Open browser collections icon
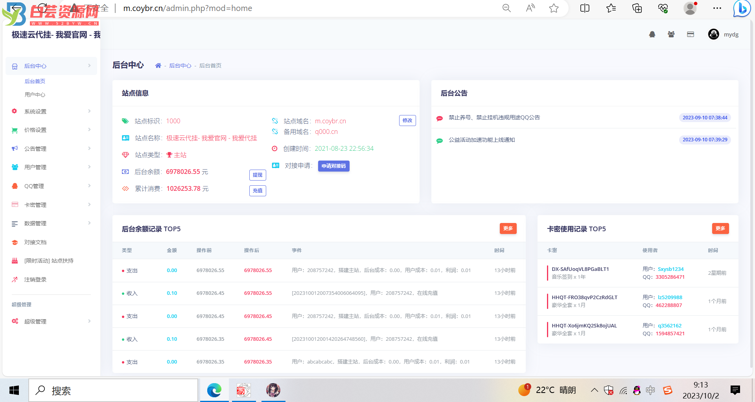Screen dimensions: 755x402 click(x=637, y=8)
